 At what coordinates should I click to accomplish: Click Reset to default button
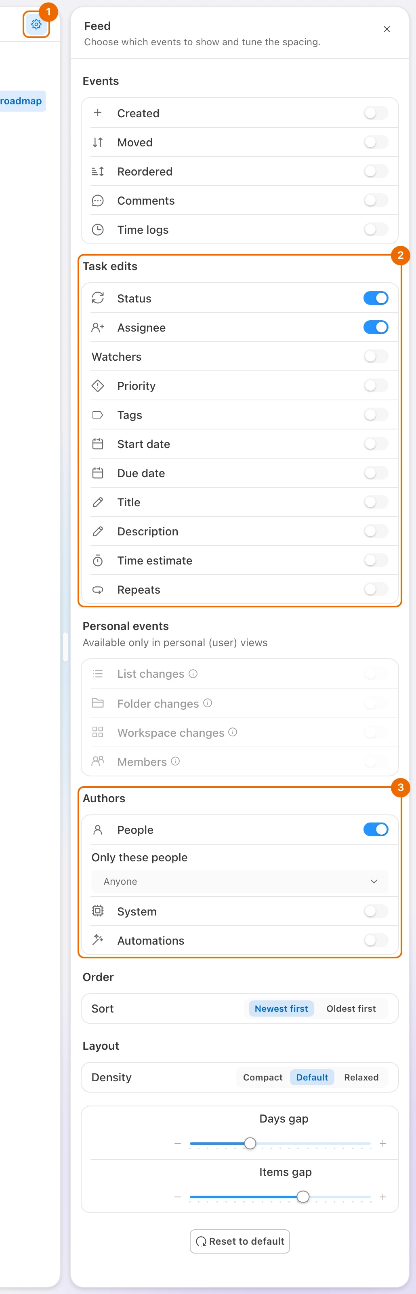click(240, 1241)
